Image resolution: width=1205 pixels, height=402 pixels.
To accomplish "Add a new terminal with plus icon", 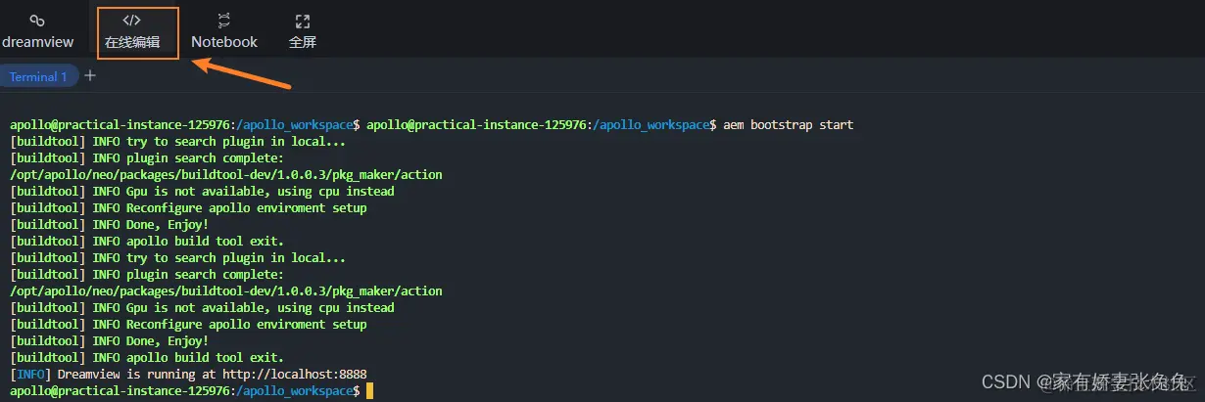I will pos(90,75).
